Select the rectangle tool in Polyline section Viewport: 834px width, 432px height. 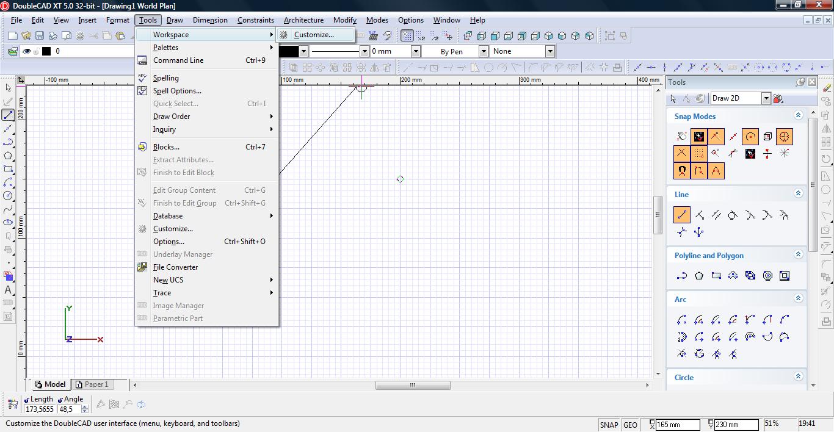pos(716,276)
